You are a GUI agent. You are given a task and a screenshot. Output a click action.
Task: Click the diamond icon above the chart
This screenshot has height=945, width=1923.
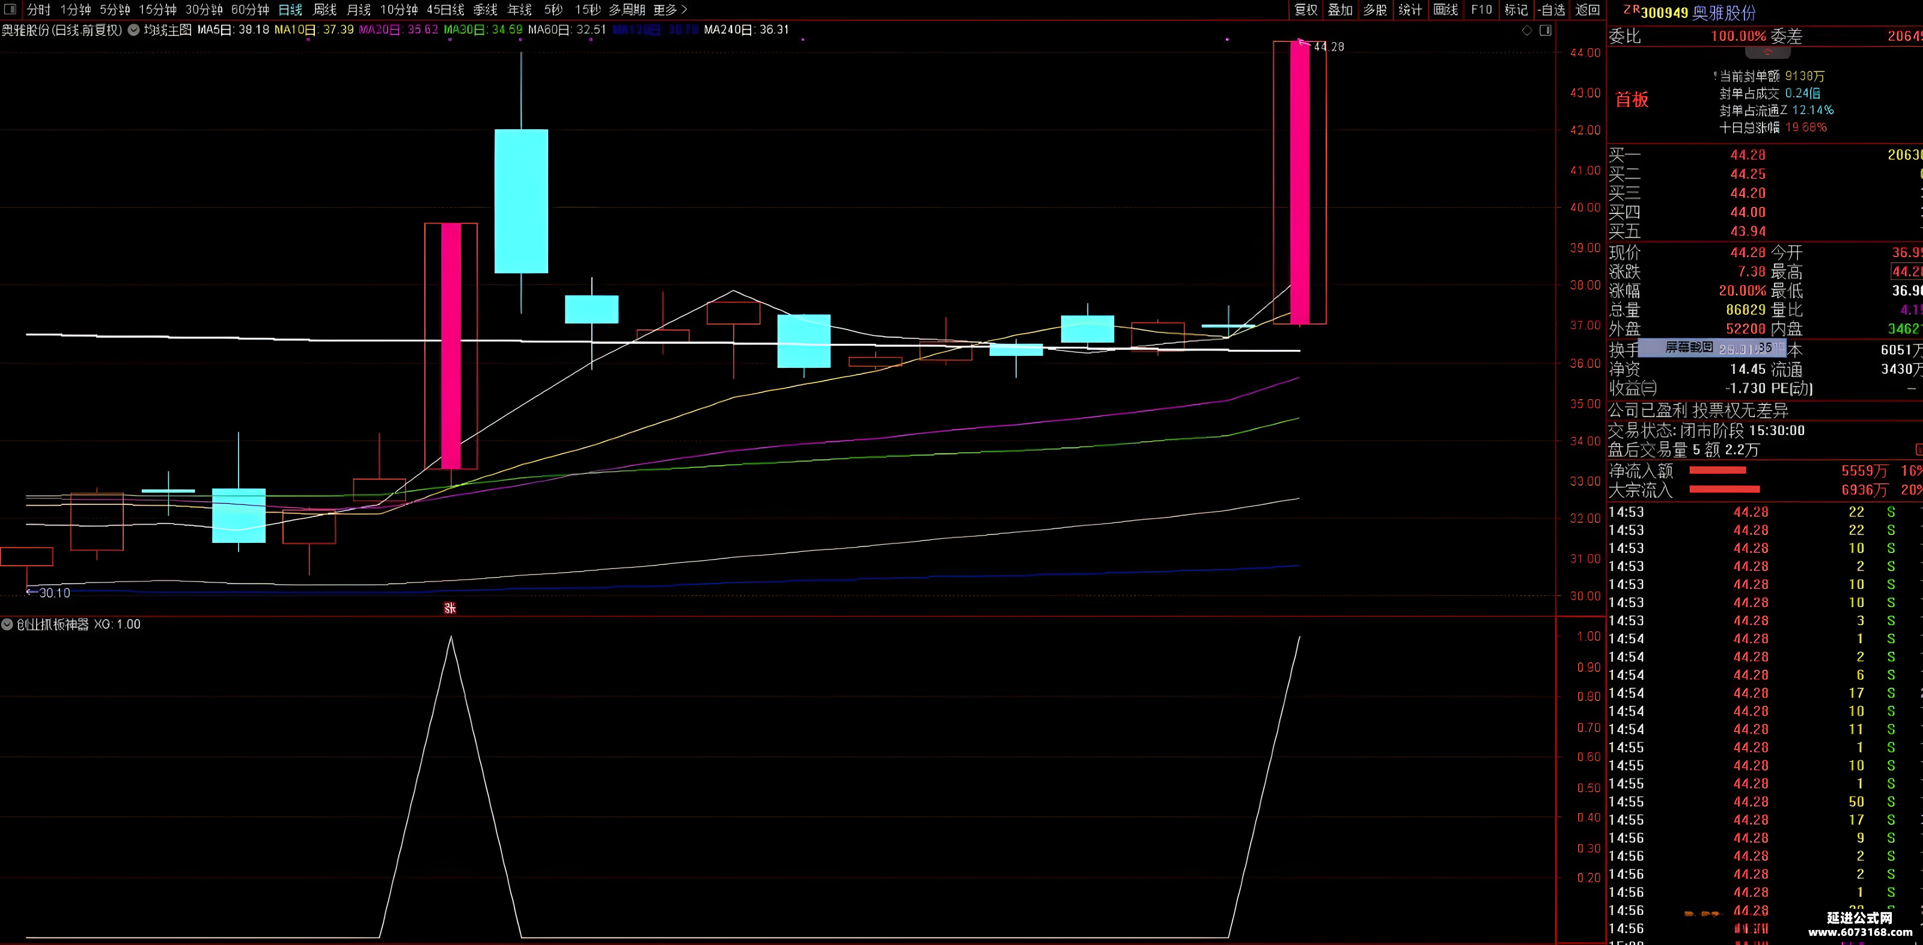click(x=1526, y=31)
